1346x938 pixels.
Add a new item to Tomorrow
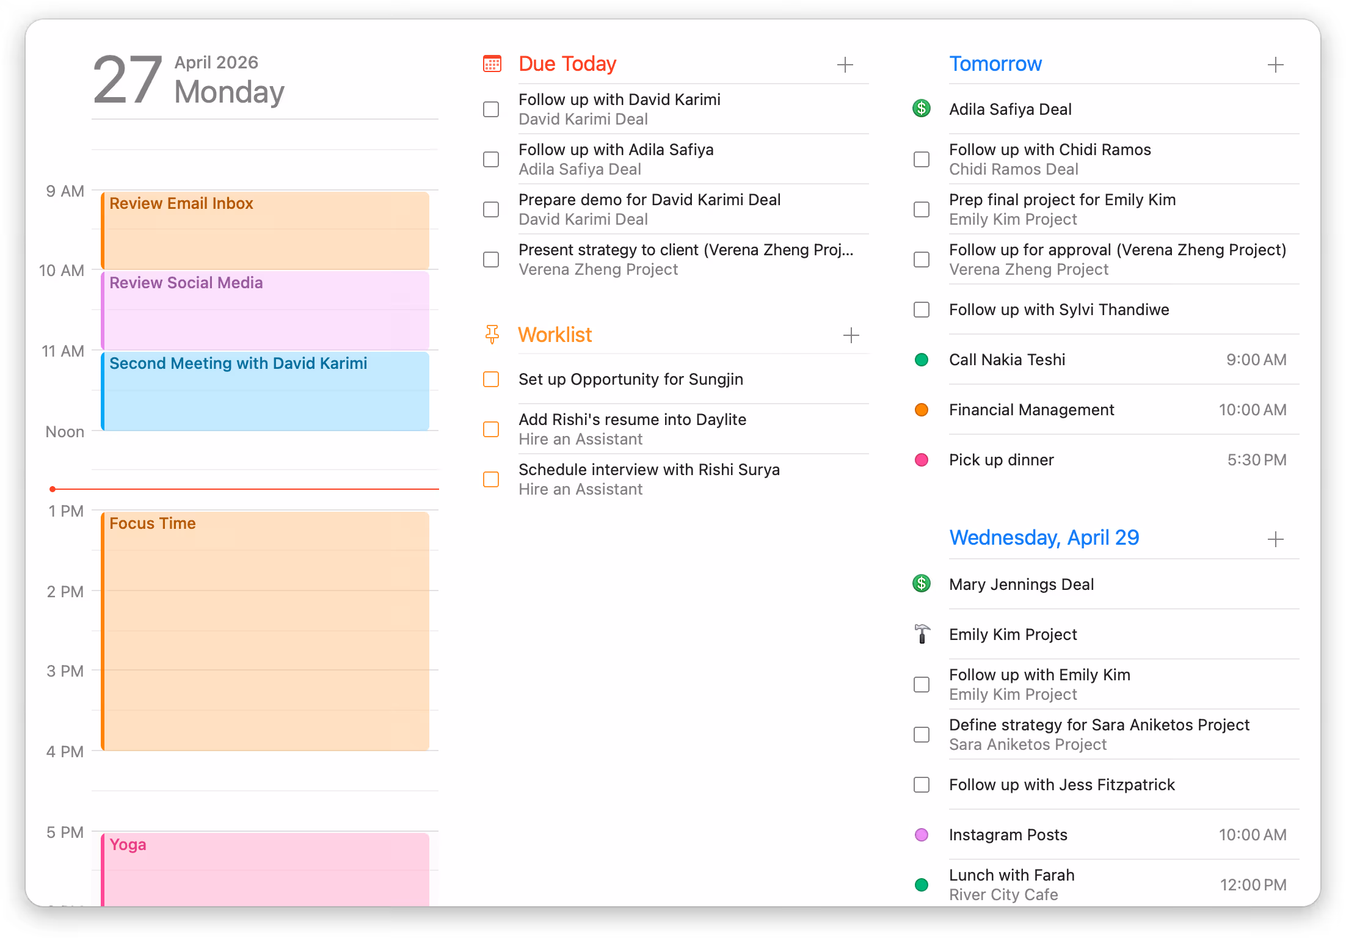click(1275, 65)
